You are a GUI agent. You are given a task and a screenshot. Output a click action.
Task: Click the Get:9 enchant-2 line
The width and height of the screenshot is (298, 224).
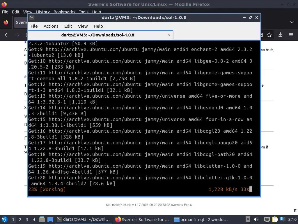[x=140, y=52]
